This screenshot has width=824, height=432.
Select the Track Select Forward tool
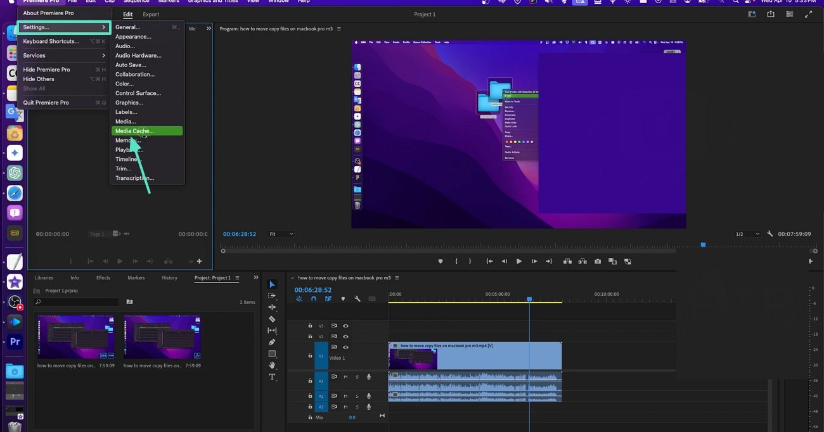[272, 296]
